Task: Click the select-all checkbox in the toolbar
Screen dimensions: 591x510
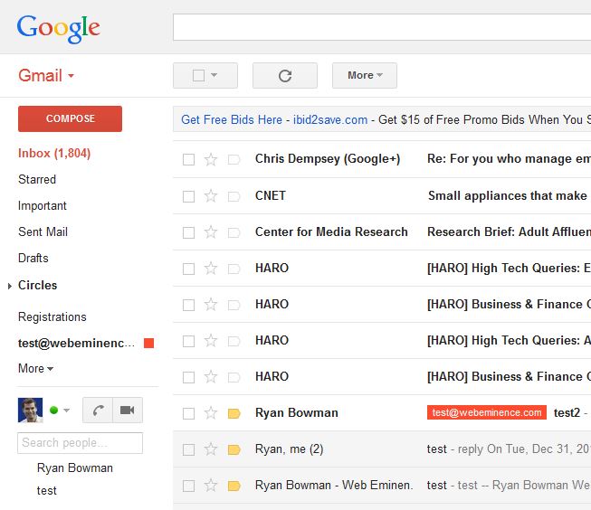Action: [x=198, y=75]
